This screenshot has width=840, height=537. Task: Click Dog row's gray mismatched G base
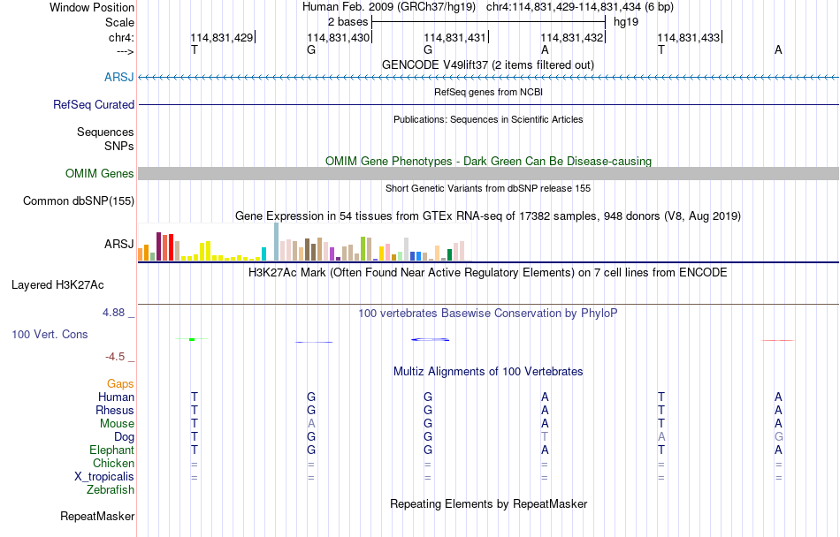(x=778, y=437)
